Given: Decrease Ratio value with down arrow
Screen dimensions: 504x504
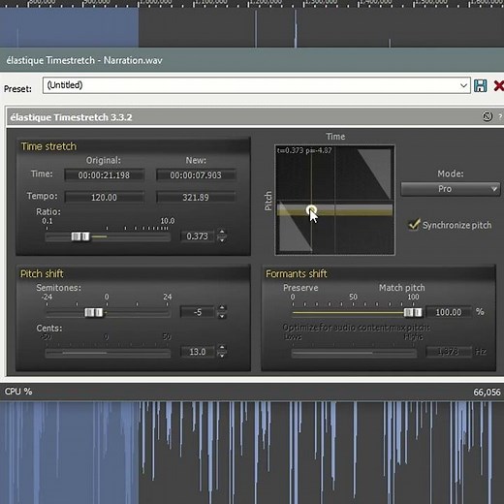Looking at the screenshot, I should 222,240.
